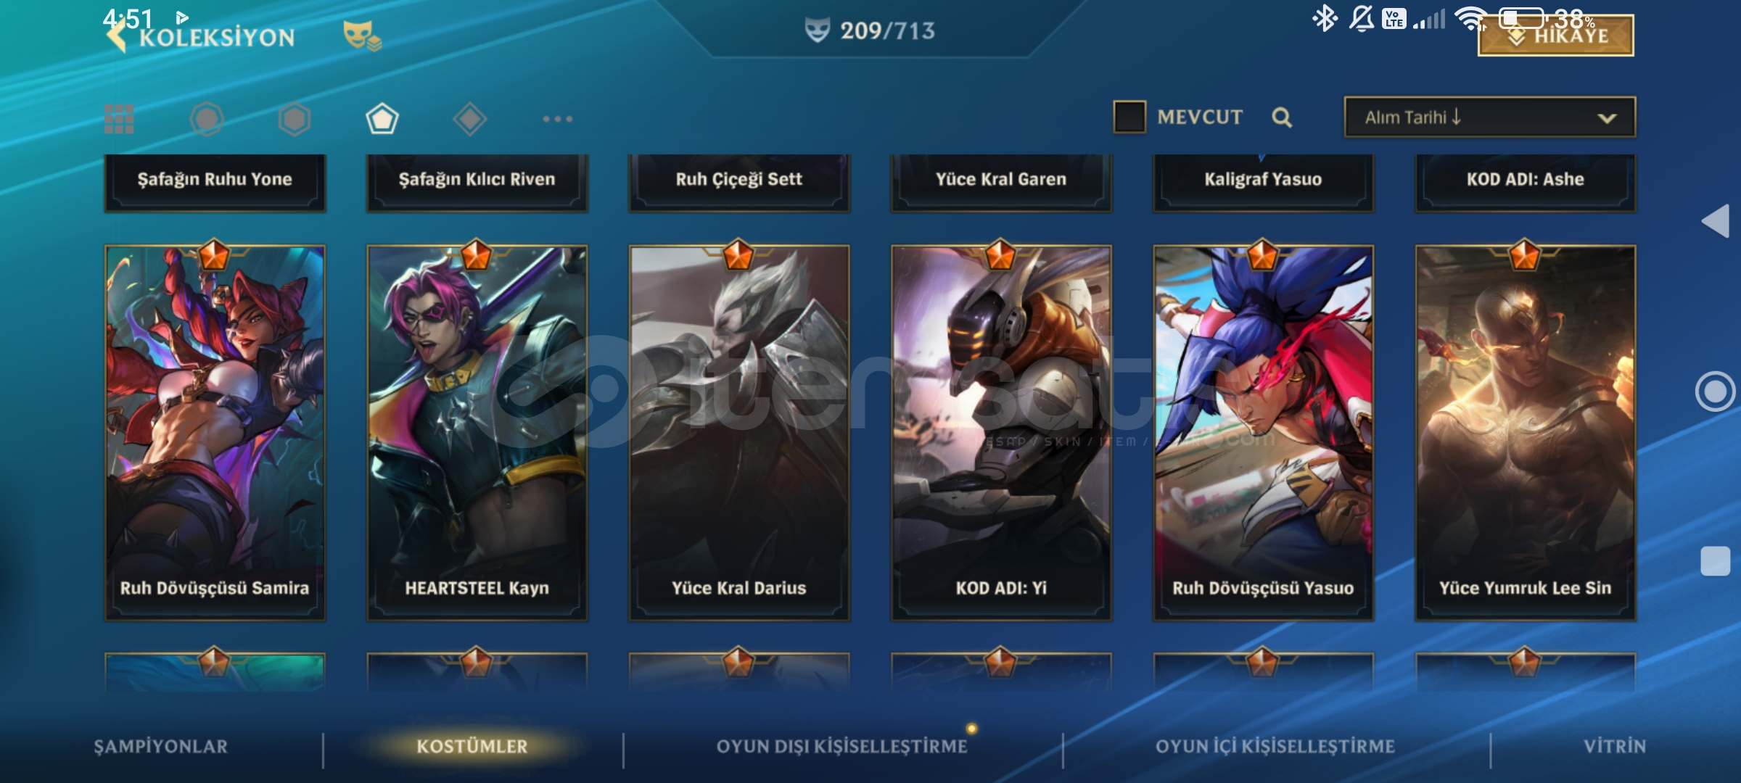Open the three-dots more filters icon
The image size is (1741, 783).
point(557,119)
